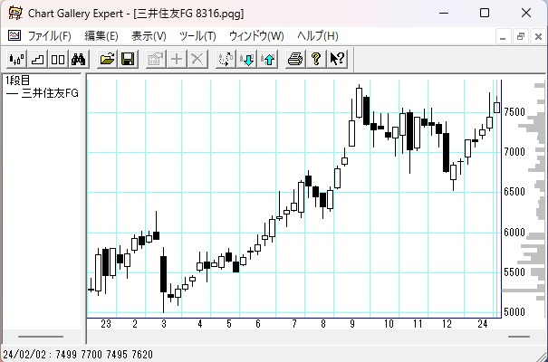This screenshot has height=362, width=548.
Task: Click the printer toolbar icon
Action: tap(295, 60)
